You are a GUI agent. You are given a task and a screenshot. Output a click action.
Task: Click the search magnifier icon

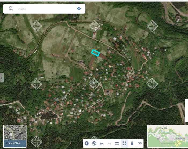(11, 9)
